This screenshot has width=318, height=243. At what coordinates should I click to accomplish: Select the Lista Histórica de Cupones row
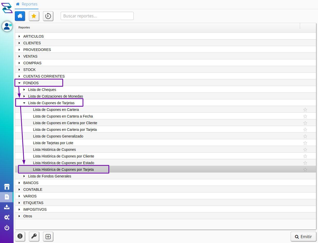pyautogui.click(x=166, y=150)
